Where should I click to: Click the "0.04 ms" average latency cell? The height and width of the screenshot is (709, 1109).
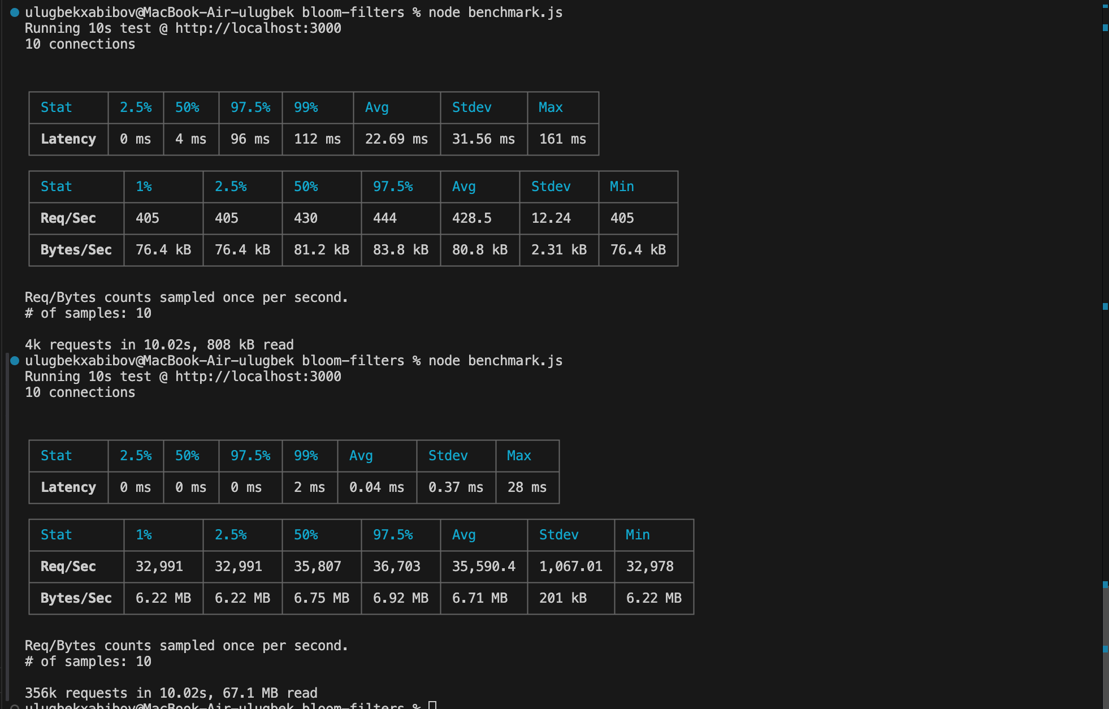(376, 487)
